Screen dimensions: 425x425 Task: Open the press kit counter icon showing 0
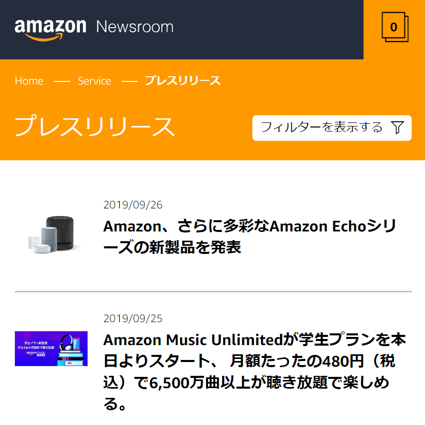pyautogui.click(x=395, y=27)
